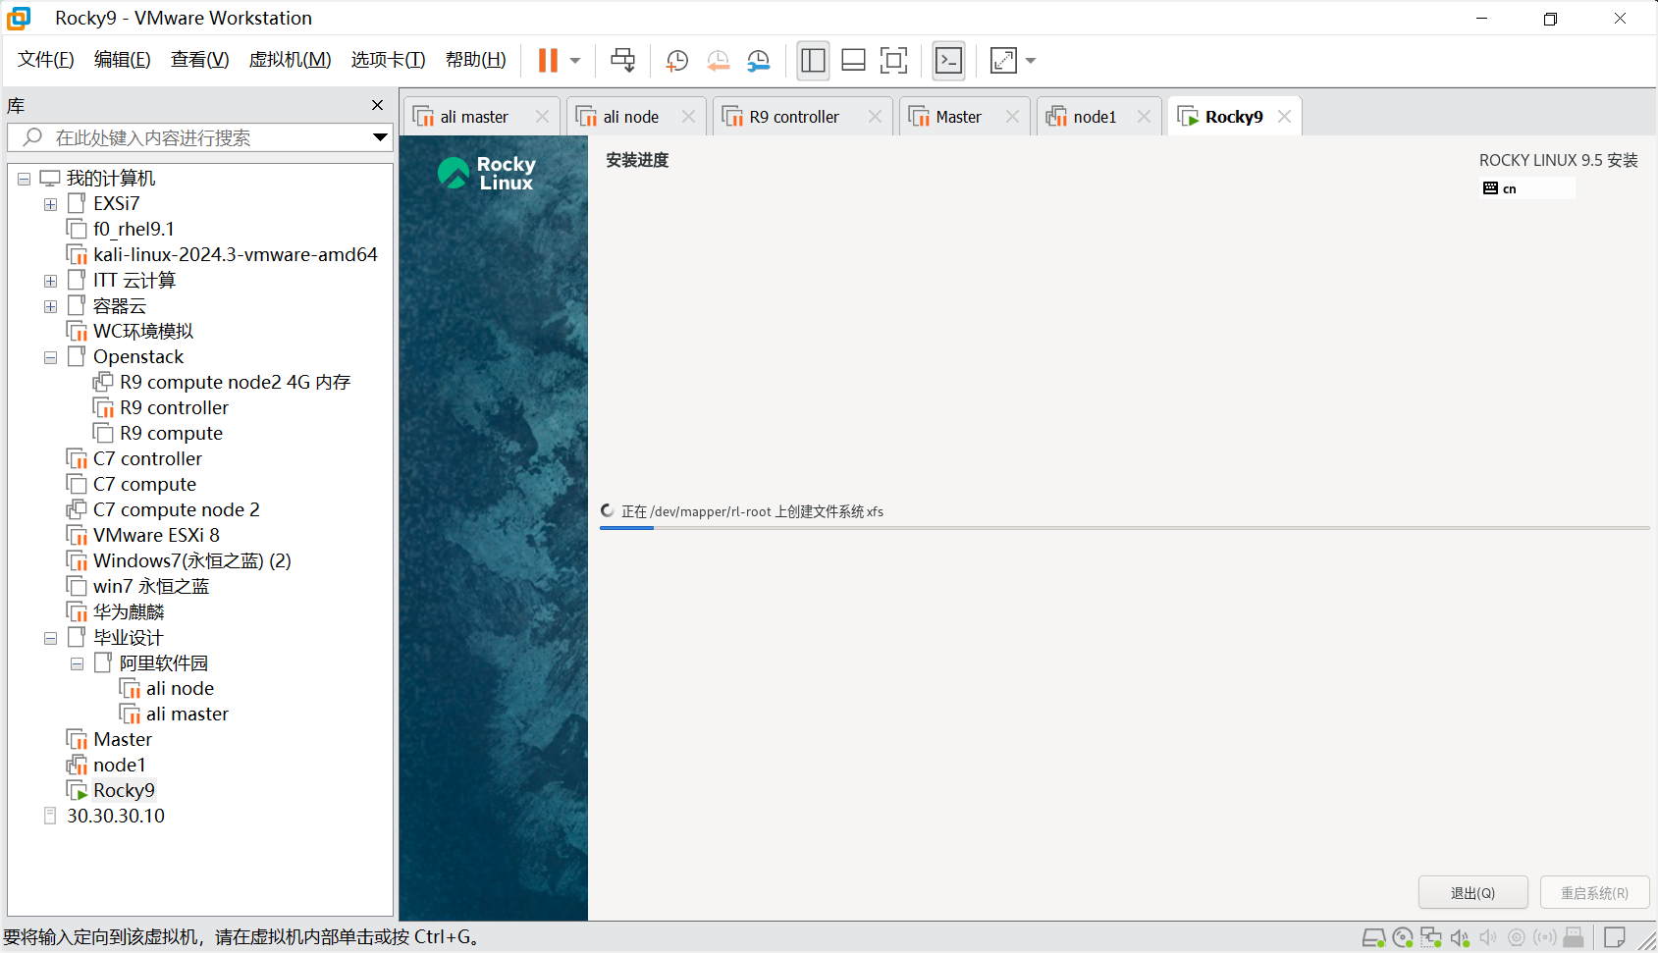Click the Rocky Linux logo
This screenshot has height=953, width=1658.
coord(488,174)
